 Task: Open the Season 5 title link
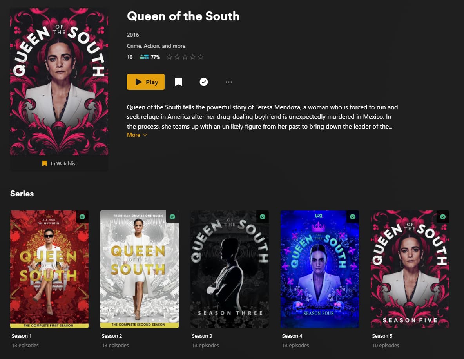(x=382, y=336)
